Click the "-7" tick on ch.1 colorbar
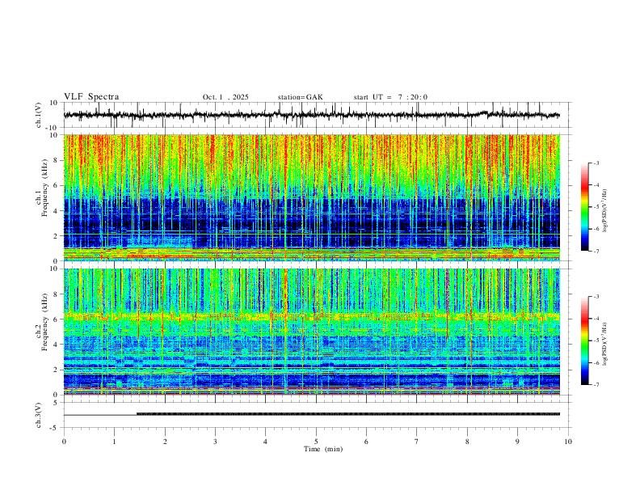This screenshot has width=640, height=495. (596, 251)
